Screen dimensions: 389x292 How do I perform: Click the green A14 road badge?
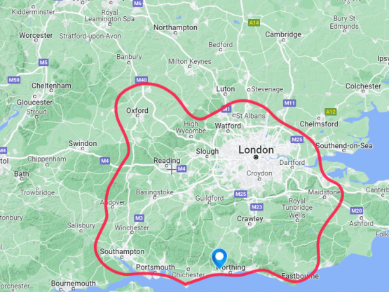pos(254,23)
